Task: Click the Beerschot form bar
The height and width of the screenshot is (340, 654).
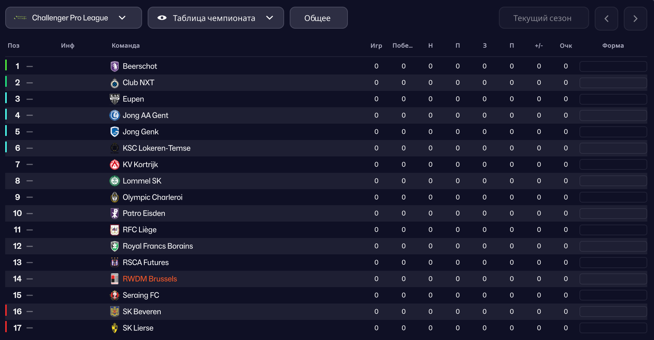Action: tap(613, 66)
